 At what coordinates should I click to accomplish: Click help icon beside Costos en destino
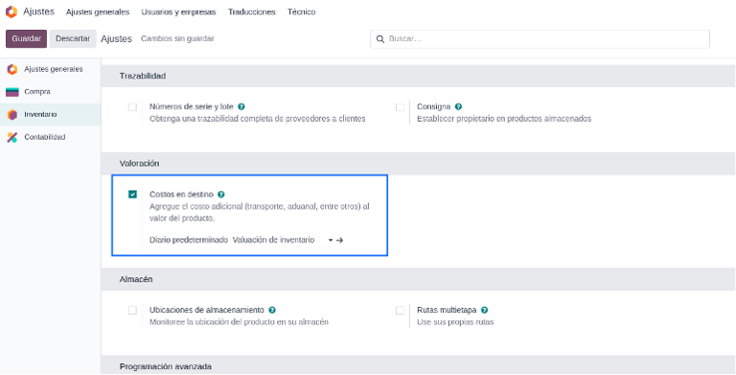pos(221,195)
